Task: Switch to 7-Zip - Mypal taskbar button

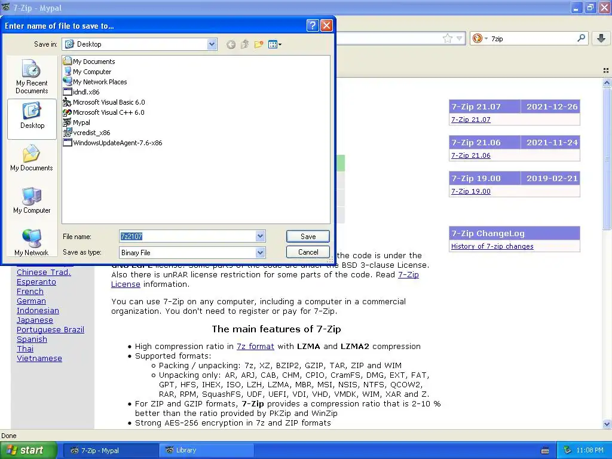Action: coord(111,451)
